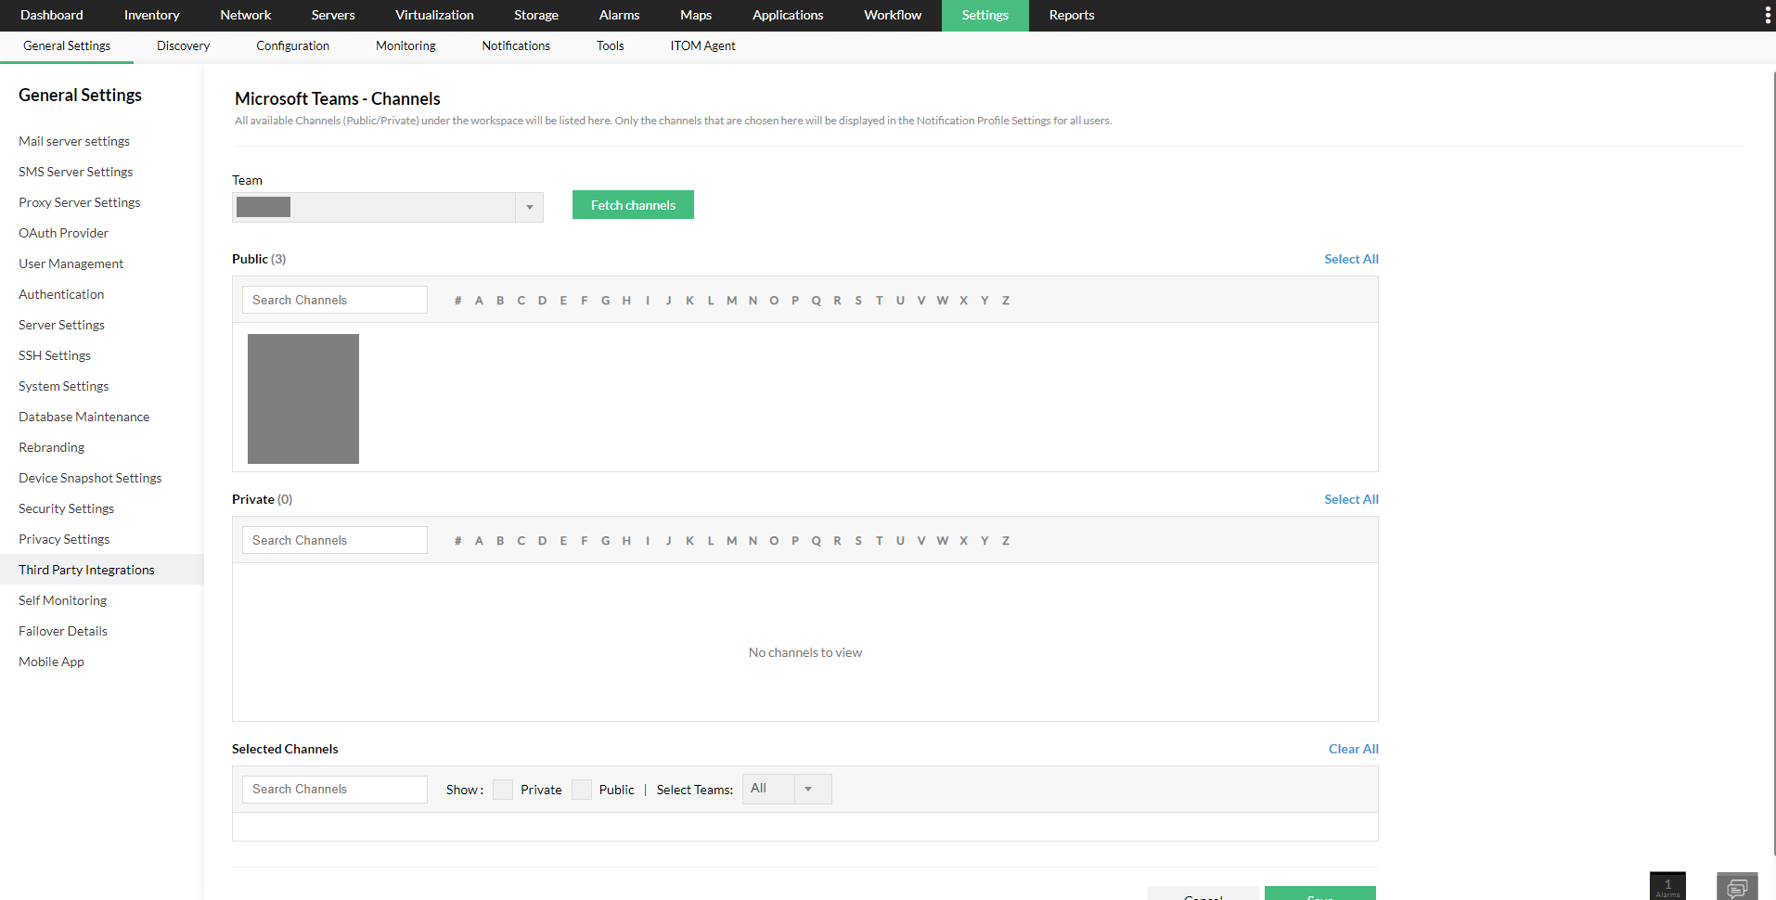This screenshot has height=900, width=1776.
Task: Select the Settings menu
Action: point(985,15)
